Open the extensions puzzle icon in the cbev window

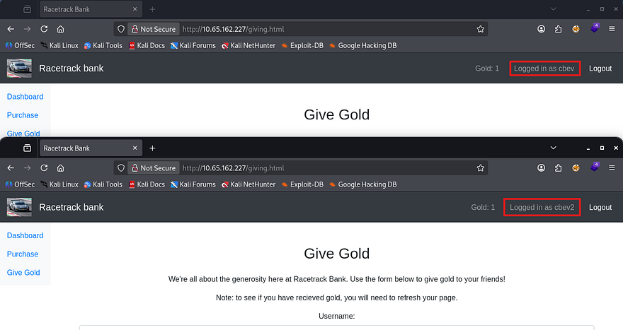click(559, 29)
